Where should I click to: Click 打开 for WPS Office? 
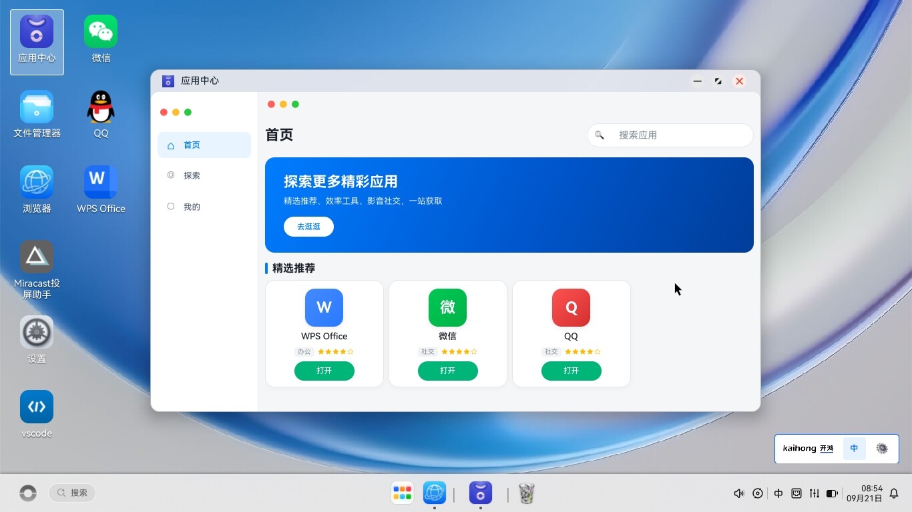(324, 371)
